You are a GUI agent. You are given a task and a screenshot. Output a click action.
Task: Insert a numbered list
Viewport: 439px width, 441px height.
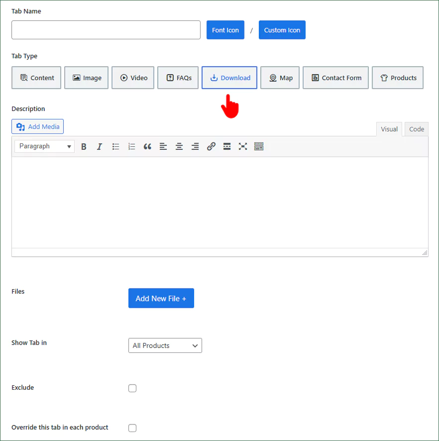coord(131,146)
